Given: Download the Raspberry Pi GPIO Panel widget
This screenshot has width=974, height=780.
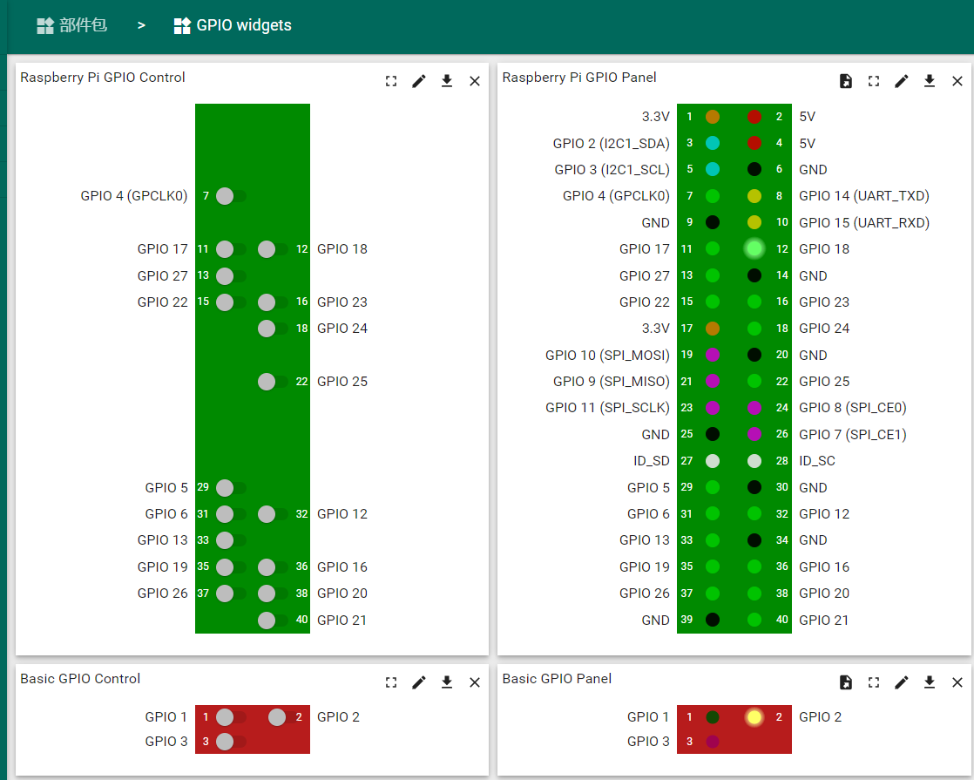Looking at the screenshot, I should pos(930,81).
